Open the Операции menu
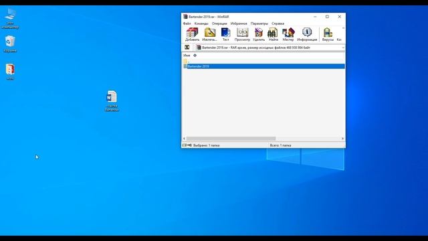 point(219,24)
